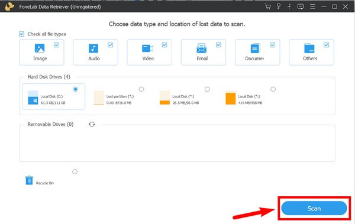Close the FoneLab Data Retriever window

click(346, 7)
